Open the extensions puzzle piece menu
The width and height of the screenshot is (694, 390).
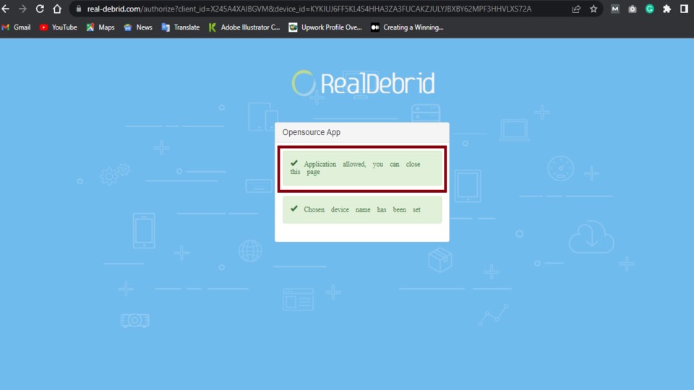coord(667,9)
